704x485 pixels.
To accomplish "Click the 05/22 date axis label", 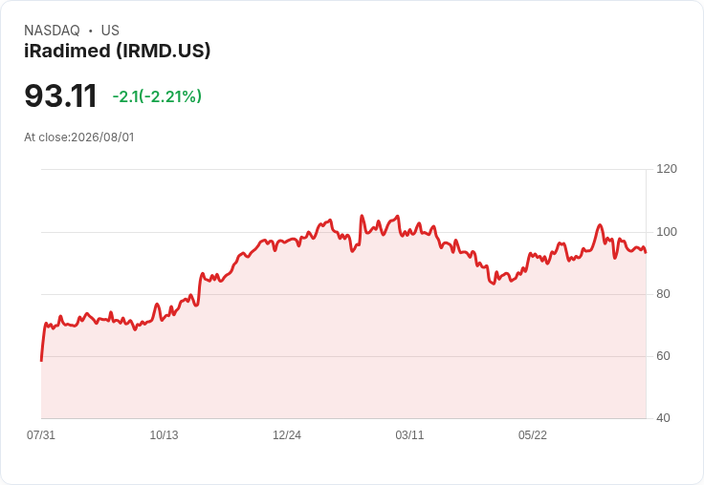I will [533, 434].
